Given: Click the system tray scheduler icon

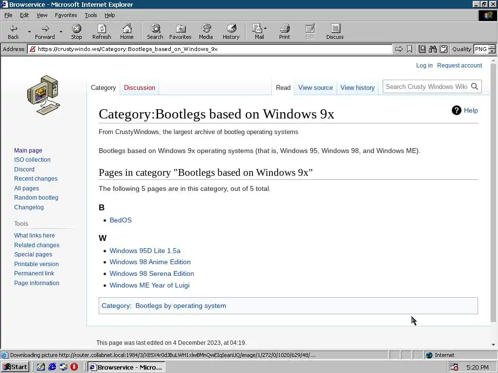Looking at the screenshot, I should point(454,367).
